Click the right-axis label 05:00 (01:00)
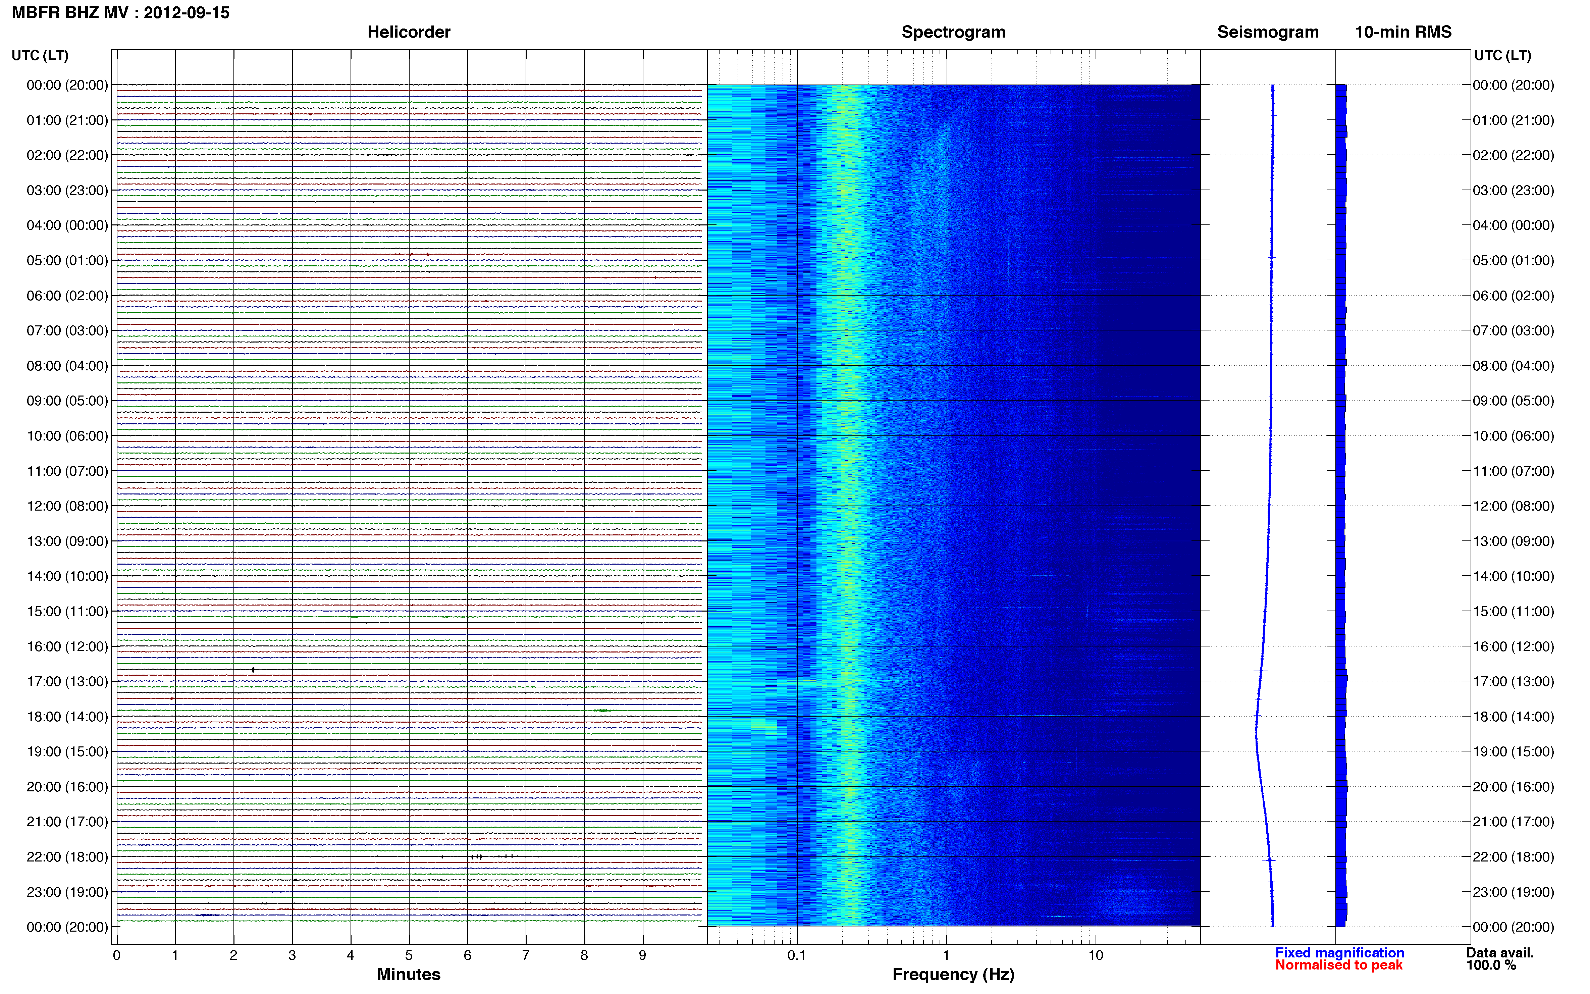Image resolution: width=1590 pixels, height=994 pixels. pos(1513,260)
